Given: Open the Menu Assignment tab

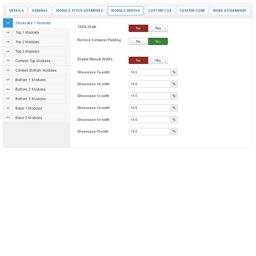Looking at the screenshot, I should [x=229, y=11].
